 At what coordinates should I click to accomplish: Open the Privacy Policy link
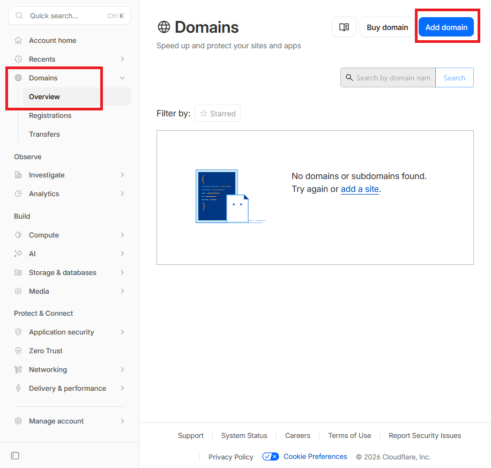[x=231, y=457]
